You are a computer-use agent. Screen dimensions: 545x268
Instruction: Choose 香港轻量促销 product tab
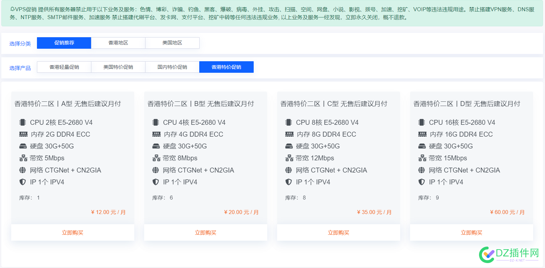64,67
